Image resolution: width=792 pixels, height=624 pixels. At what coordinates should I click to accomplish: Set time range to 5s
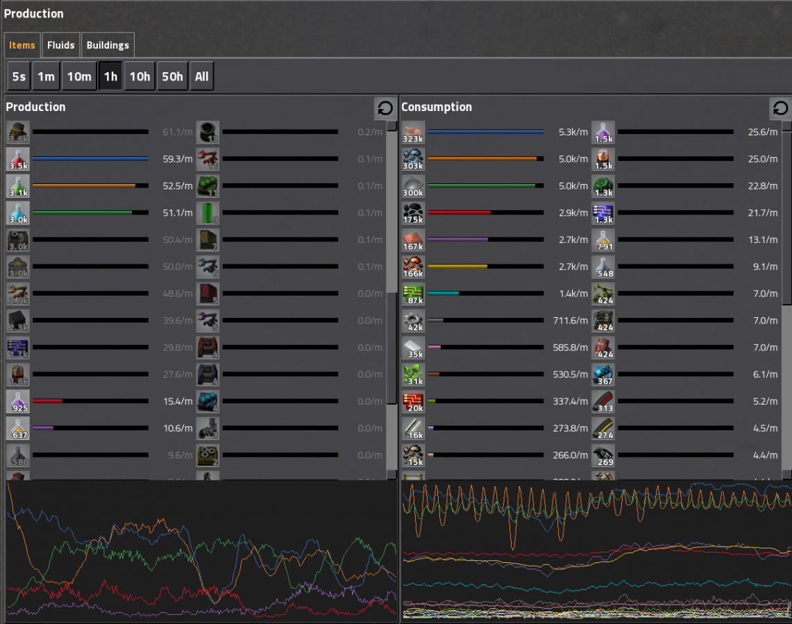pyautogui.click(x=19, y=76)
